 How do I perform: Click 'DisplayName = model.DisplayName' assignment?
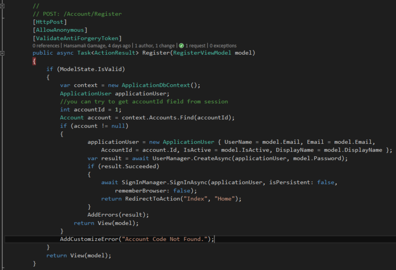329,150
